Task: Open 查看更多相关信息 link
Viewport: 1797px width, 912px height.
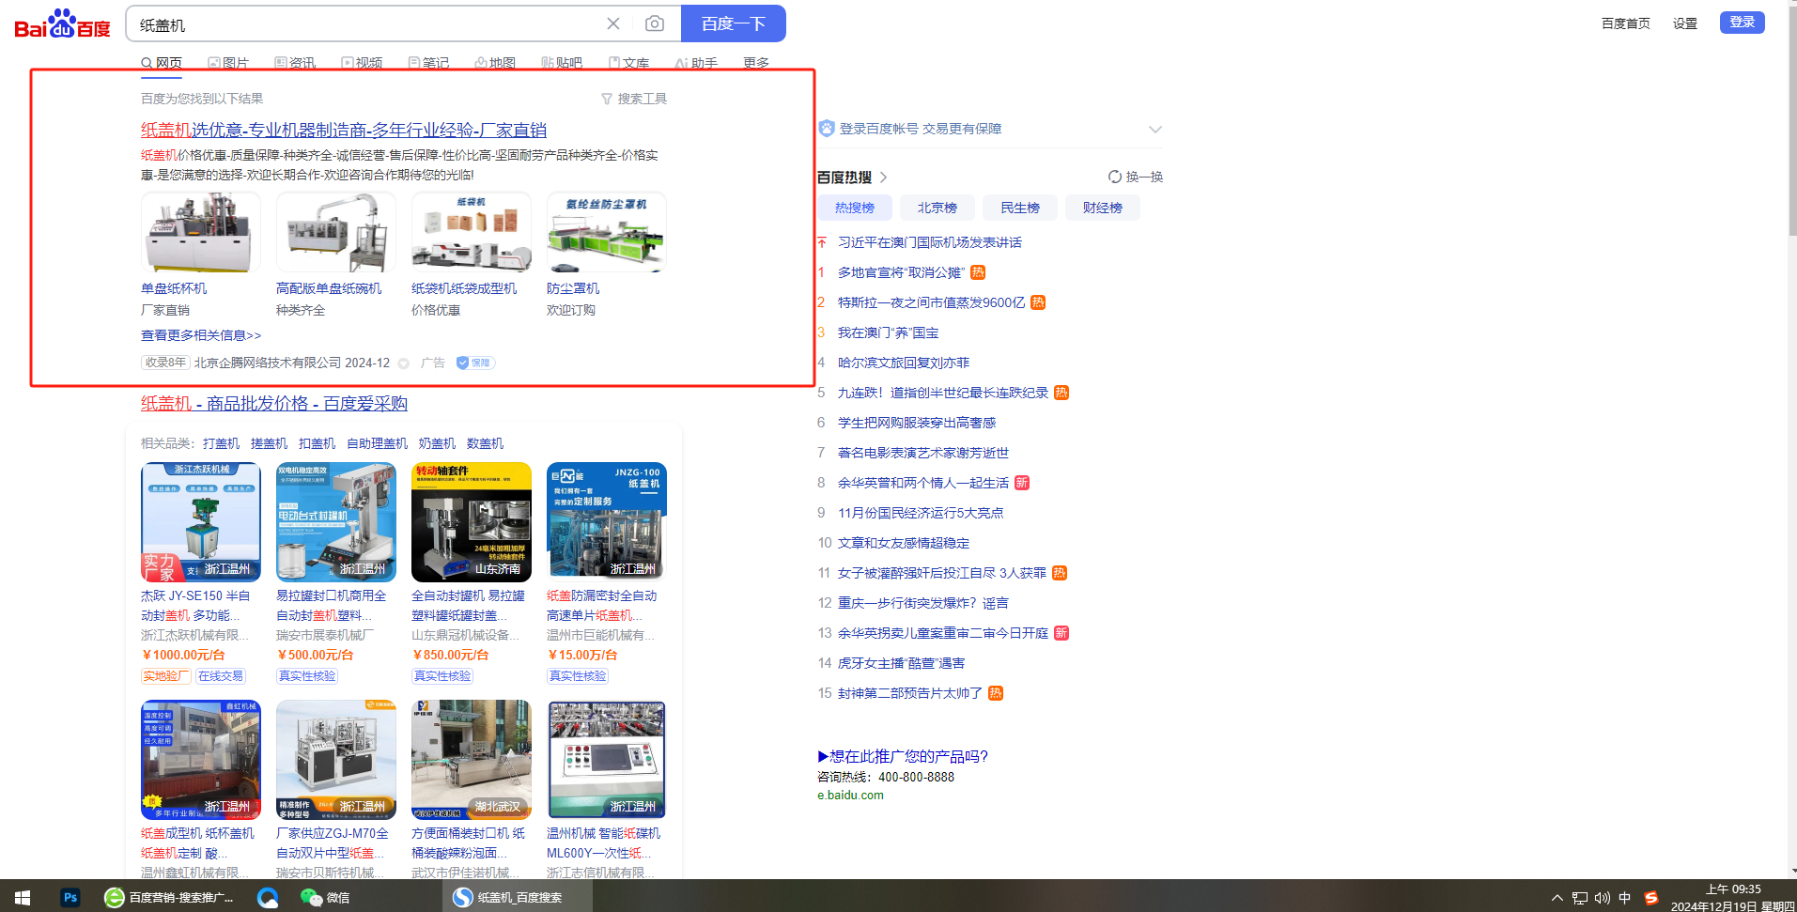Action: [201, 335]
